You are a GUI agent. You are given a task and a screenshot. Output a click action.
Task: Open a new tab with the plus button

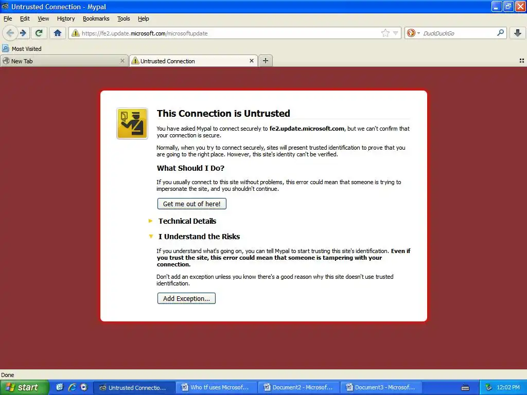266,61
